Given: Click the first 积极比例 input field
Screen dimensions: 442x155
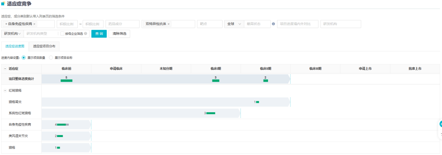Looking at the screenshot, I should (67, 24).
